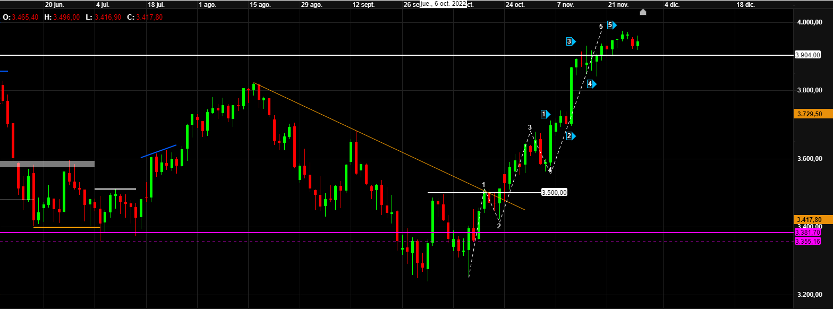Click the 4.000,00 price axis label
The width and height of the screenshot is (833, 309).
pos(809,22)
